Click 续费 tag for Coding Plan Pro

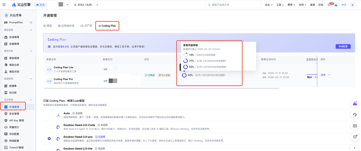click(x=105, y=81)
